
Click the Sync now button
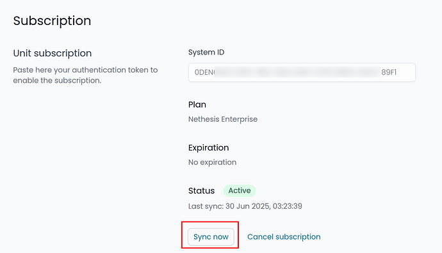(x=211, y=236)
